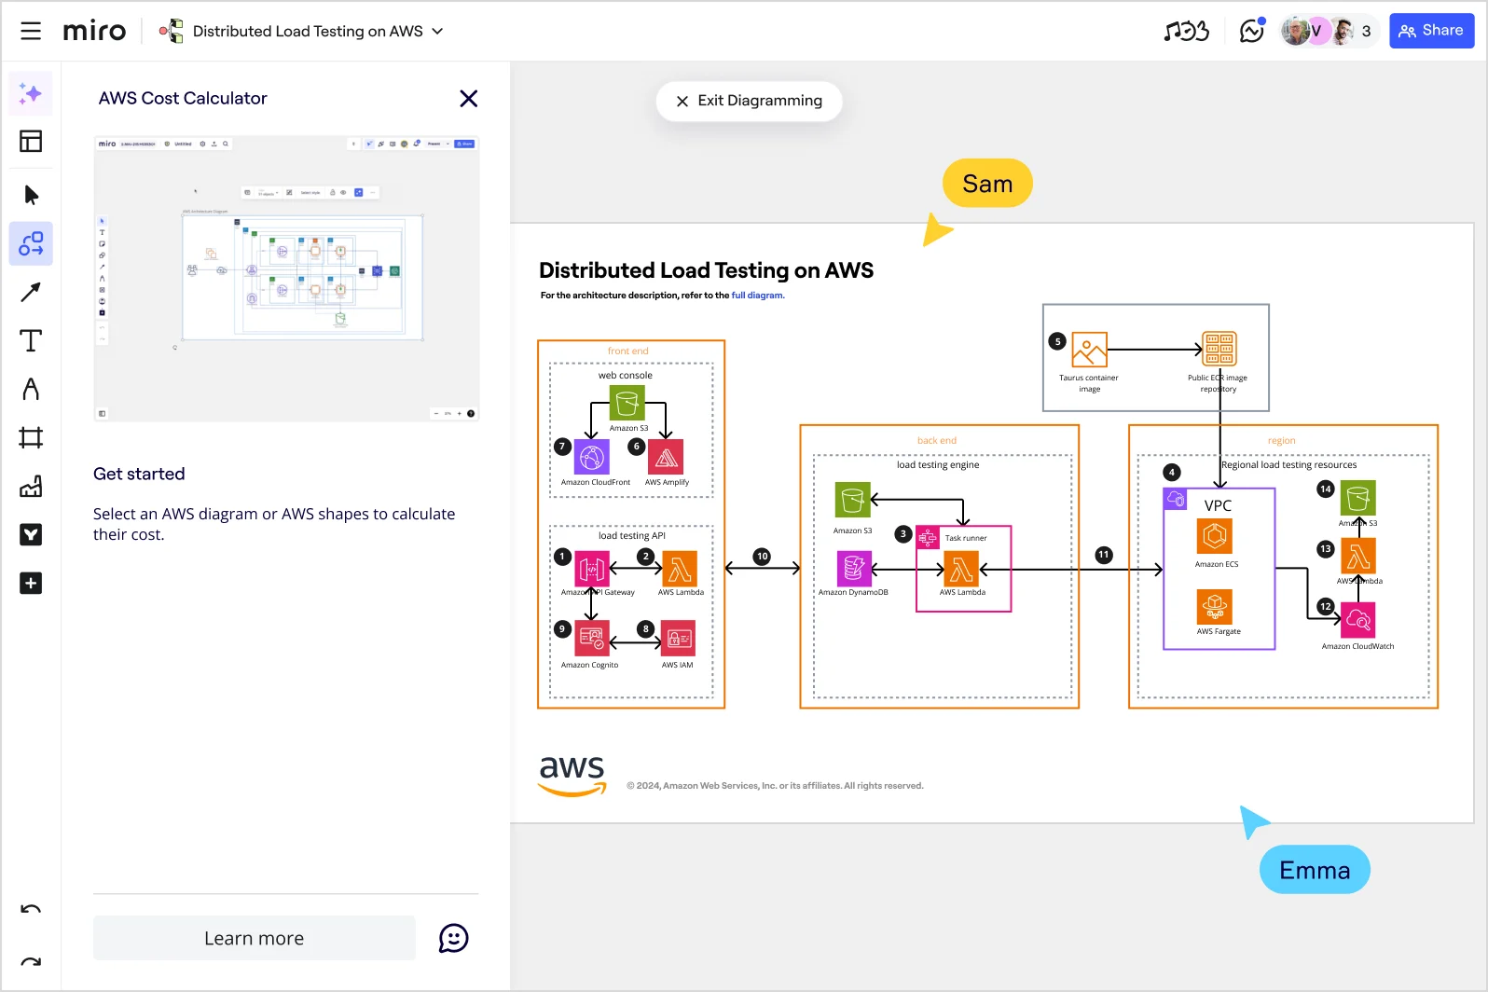Open the music activities icon
Viewport: 1488px width, 992px height.
pos(1186,31)
